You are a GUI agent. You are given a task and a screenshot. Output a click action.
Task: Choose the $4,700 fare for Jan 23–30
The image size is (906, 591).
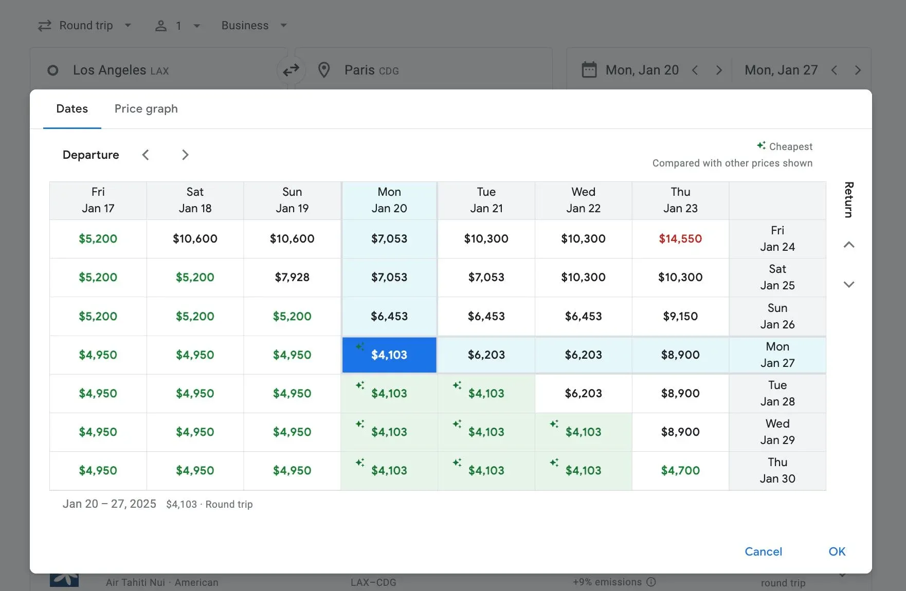pyautogui.click(x=680, y=471)
